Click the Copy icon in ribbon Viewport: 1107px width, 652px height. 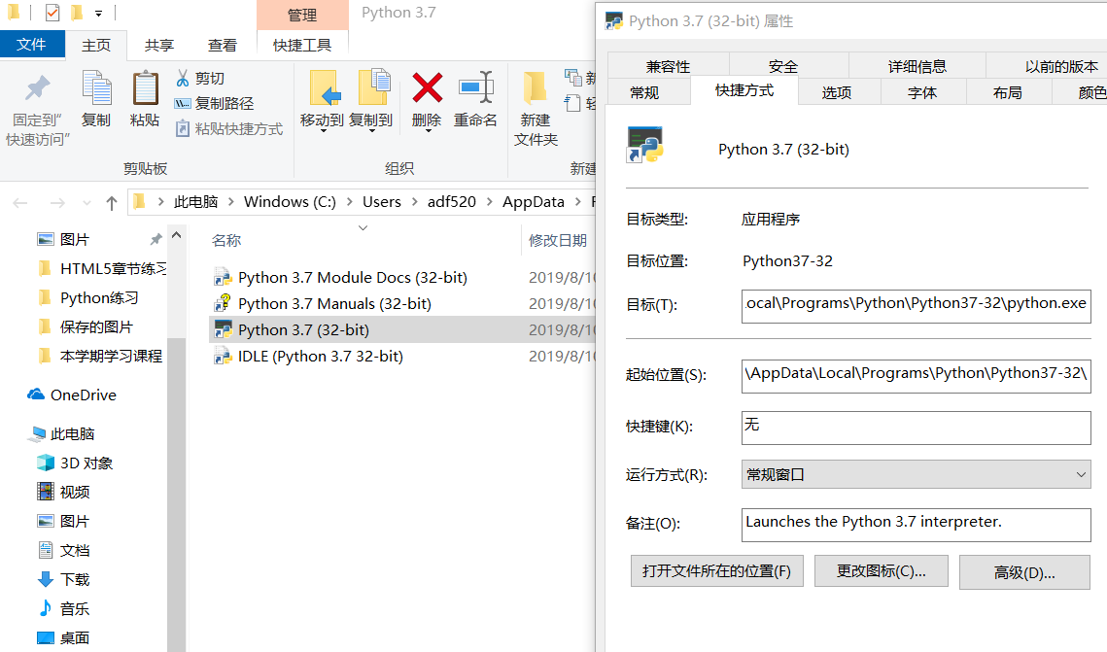point(97,88)
